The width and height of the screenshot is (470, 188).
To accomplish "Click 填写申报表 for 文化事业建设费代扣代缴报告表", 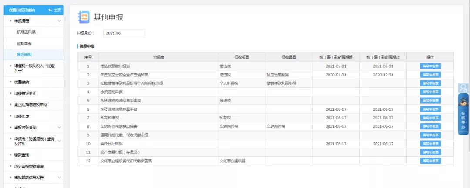I will click(x=430, y=161).
